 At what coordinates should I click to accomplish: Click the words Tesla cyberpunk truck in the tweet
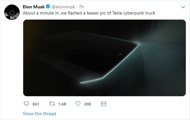pos(134,13)
